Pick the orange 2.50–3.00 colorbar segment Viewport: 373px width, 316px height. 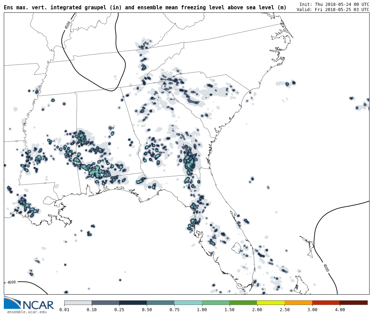click(x=298, y=303)
